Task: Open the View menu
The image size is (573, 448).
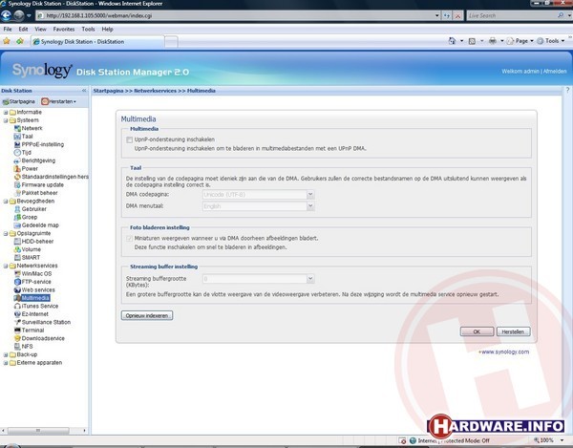Action: 40,29
